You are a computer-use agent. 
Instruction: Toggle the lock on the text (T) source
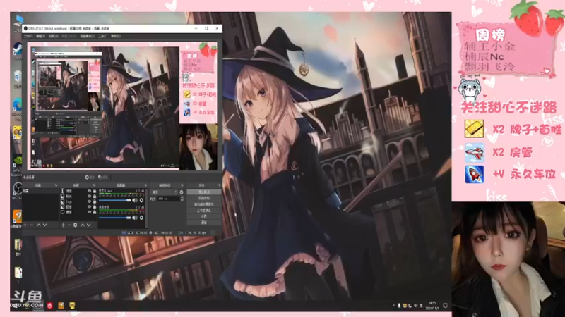95,191
